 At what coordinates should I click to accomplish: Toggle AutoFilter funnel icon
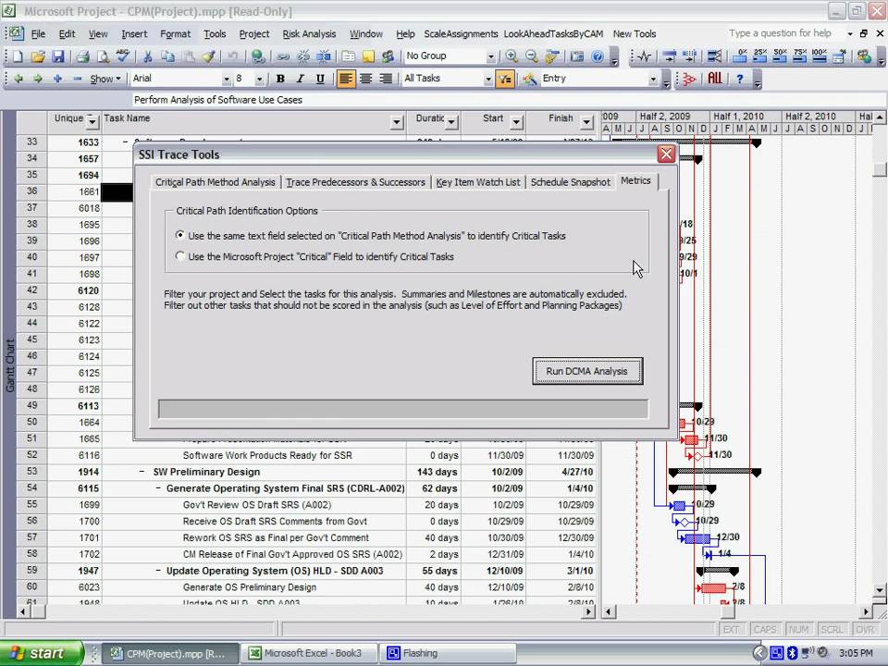pyautogui.click(x=504, y=79)
